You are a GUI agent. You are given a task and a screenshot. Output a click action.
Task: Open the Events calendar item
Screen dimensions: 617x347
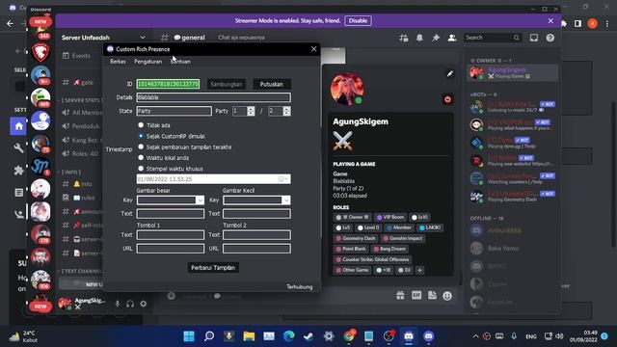coord(77,56)
